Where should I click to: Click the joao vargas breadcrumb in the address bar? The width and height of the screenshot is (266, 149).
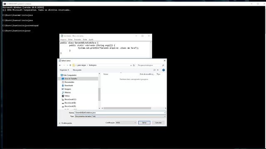coord(82,65)
